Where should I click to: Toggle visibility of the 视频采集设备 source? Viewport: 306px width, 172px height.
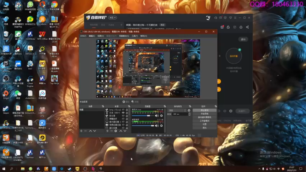(123, 125)
